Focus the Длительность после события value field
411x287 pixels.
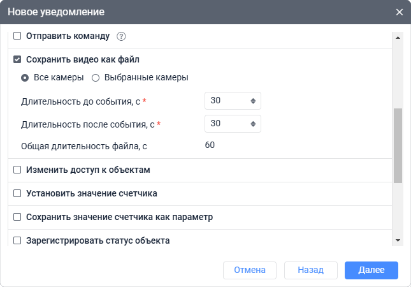[x=226, y=123]
